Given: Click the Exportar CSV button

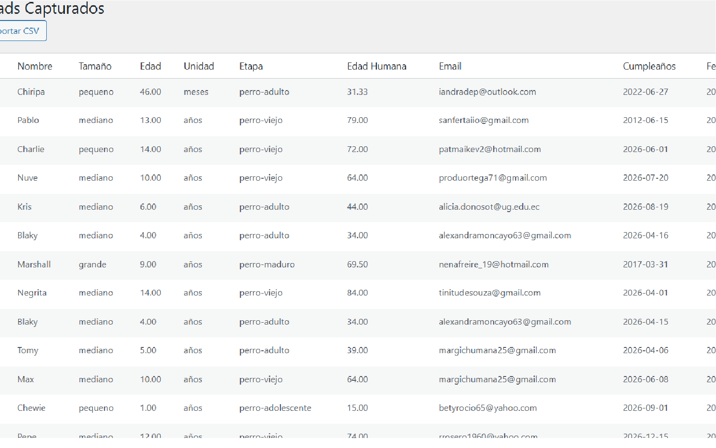Looking at the screenshot, I should click(23, 31).
